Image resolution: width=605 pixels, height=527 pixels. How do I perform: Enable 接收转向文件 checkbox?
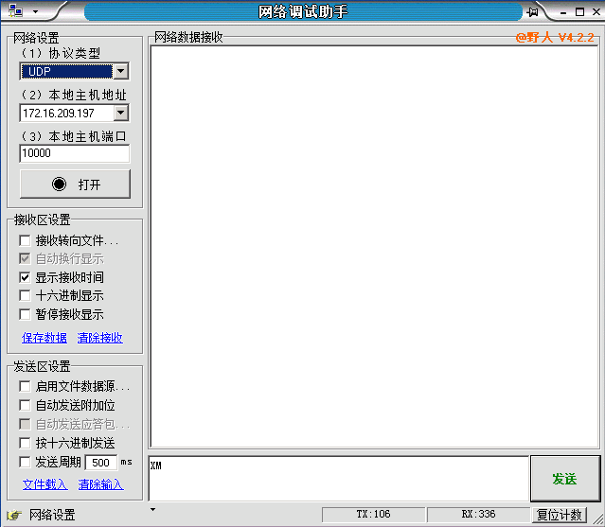[x=26, y=240]
